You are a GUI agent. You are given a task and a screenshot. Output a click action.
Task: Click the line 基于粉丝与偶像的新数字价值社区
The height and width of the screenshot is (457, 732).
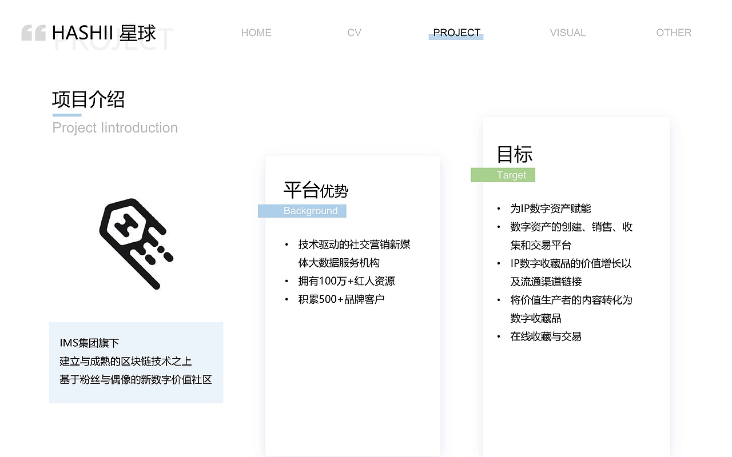(136, 379)
